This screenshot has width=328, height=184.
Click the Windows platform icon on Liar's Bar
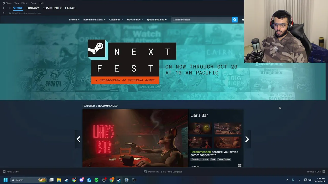tap(240, 166)
